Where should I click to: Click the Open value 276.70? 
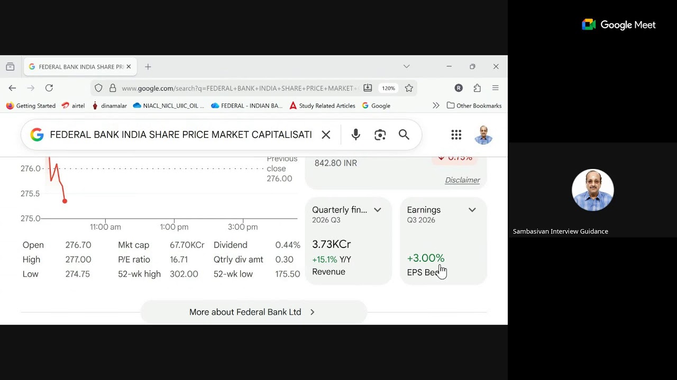click(x=78, y=245)
